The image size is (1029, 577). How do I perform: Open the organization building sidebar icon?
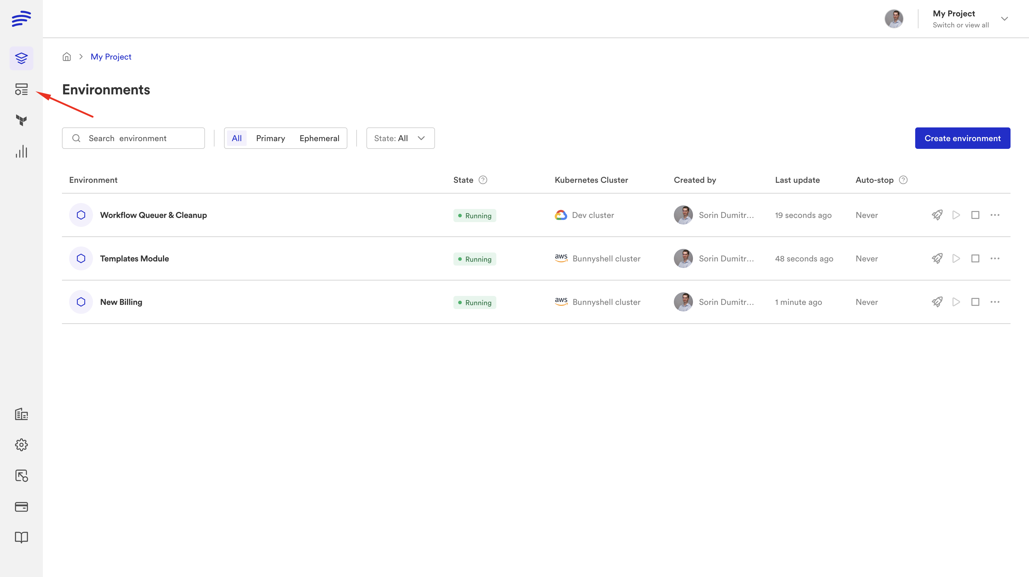click(21, 414)
